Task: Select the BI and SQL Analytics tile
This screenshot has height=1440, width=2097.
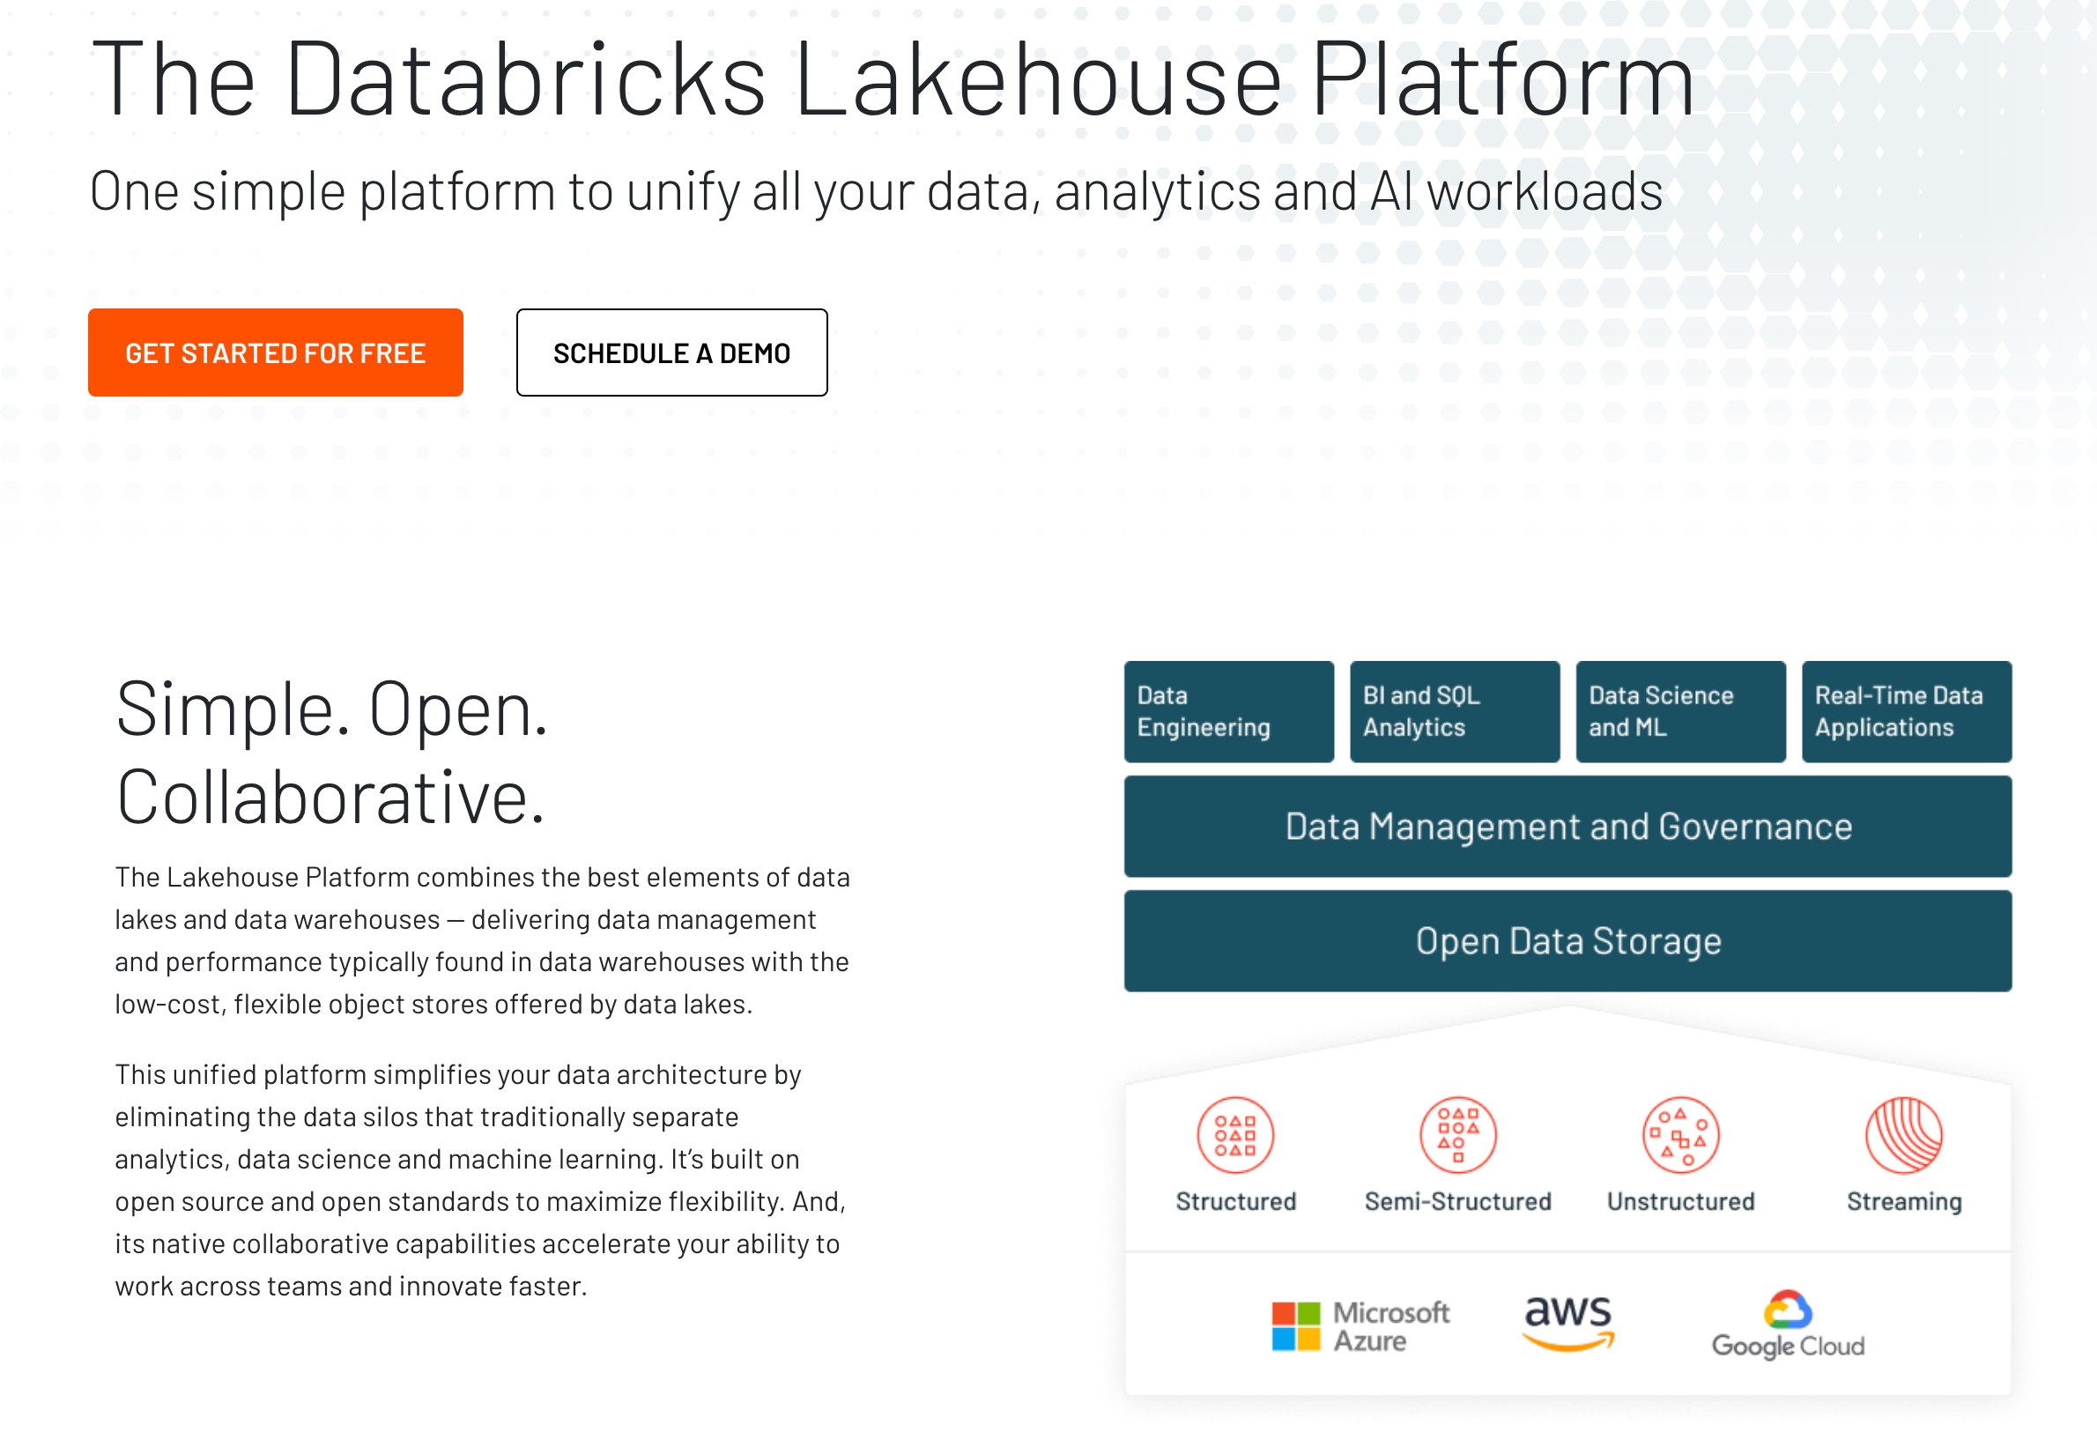Action: [1454, 711]
